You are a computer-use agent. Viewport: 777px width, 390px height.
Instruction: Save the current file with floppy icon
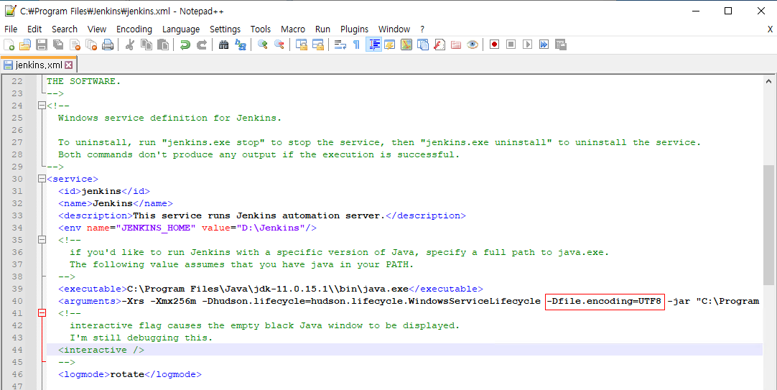point(42,45)
